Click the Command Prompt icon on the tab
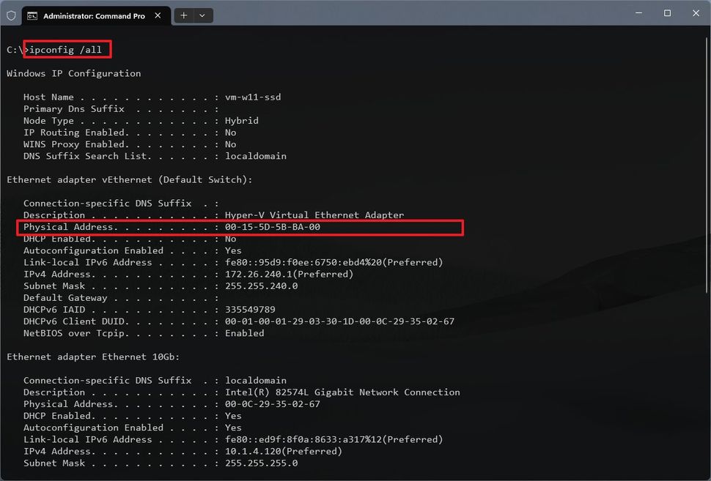Image resolution: width=711 pixels, height=481 pixels. coord(32,14)
